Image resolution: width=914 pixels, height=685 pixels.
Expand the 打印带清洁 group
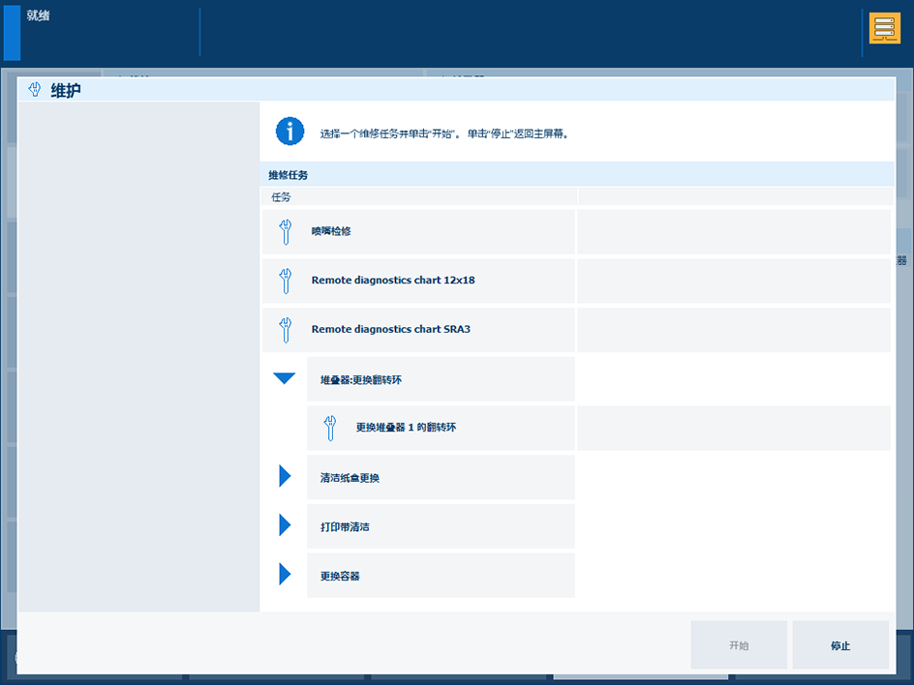tap(285, 524)
